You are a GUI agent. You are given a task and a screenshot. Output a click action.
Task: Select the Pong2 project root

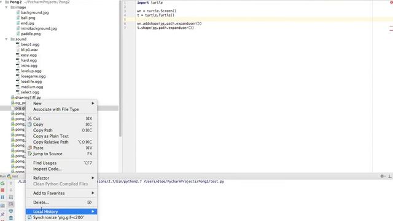pyautogui.click(x=15, y=2)
